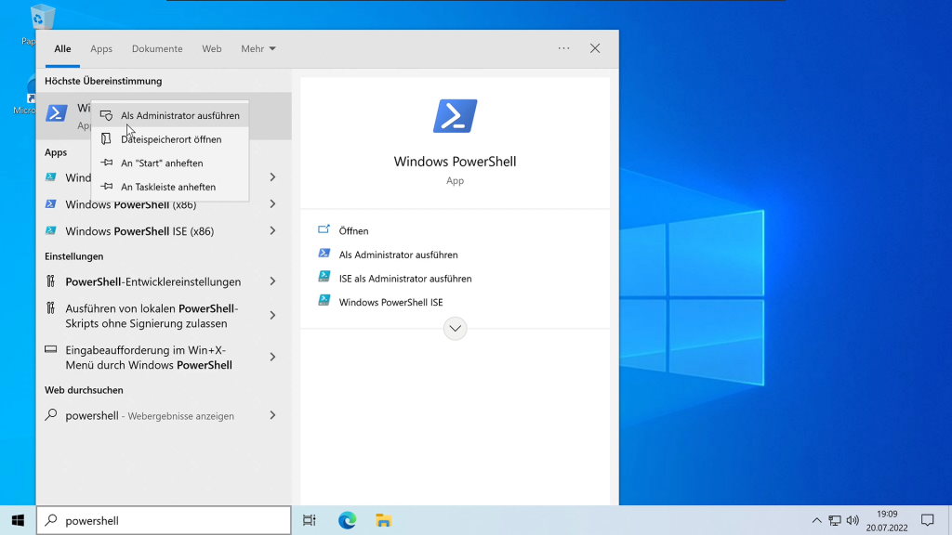Open the Web search tab
Viewport: 952px width, 535px height.
(x=212, y=48)
